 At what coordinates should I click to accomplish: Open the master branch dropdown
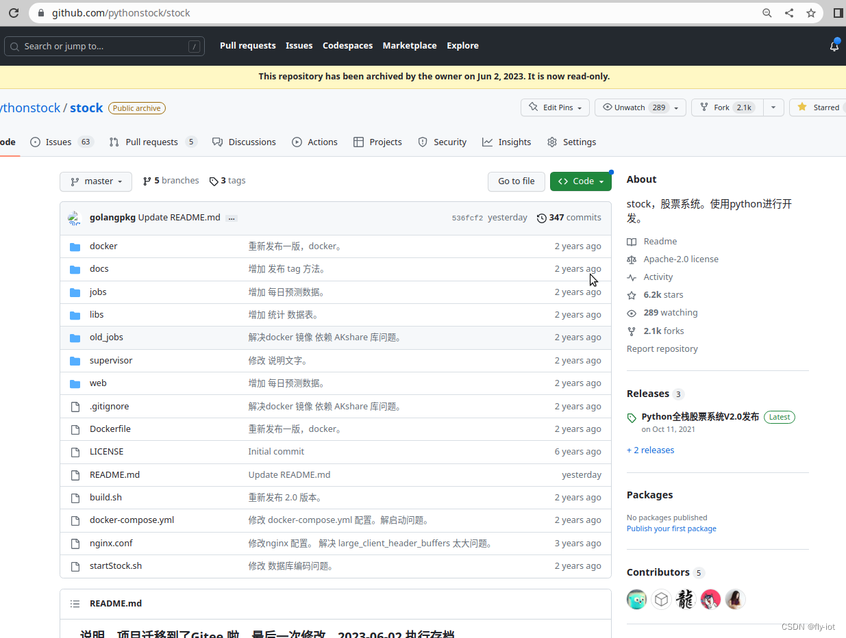pos(95,181)
